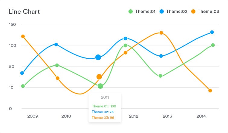Click the orange peak point at 2013

click(x=161, y=33)
